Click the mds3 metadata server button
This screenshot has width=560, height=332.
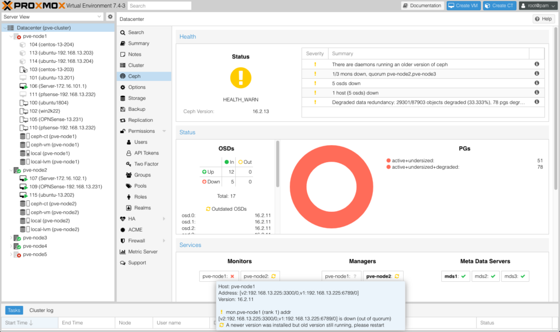pyautogui.click(x=515, y=276)
